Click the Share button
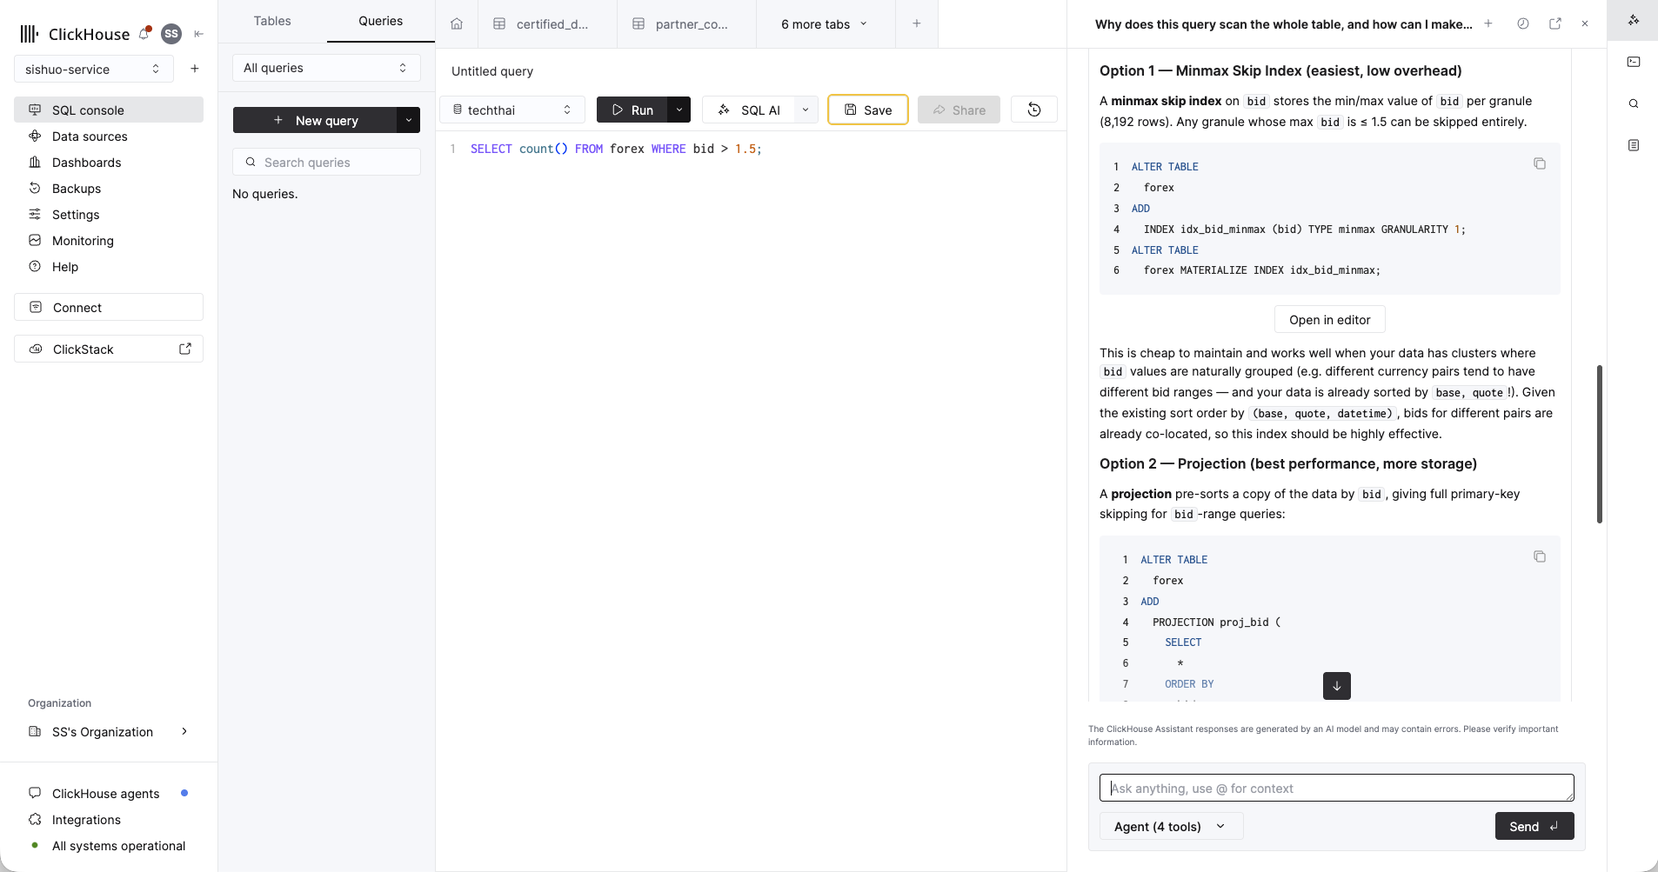Image resolution: width=1658 pixels, height=872 pixels. (x=959, y=110)
